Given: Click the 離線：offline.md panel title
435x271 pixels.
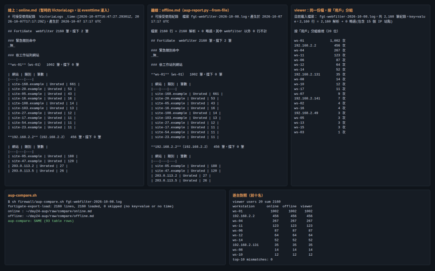Looking at the screenshot, I should coord(190,10).
